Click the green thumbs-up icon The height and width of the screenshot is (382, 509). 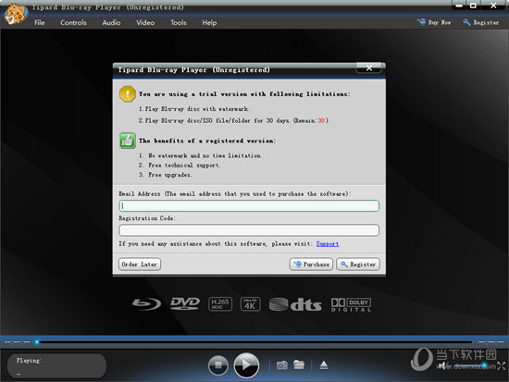pyautogui.click(x=128, y=141)
